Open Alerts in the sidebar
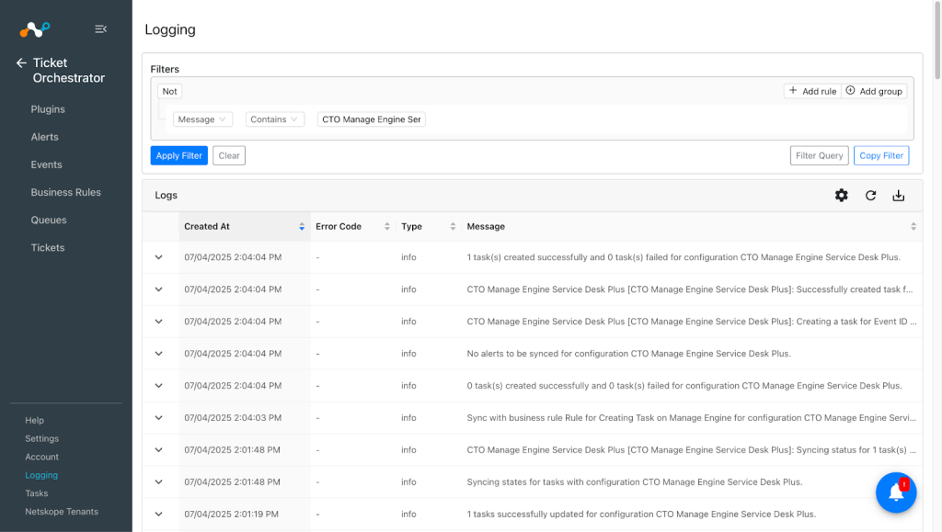Viewport: 942px width, 532px height. pyautogui.click(x=44, y=137)
